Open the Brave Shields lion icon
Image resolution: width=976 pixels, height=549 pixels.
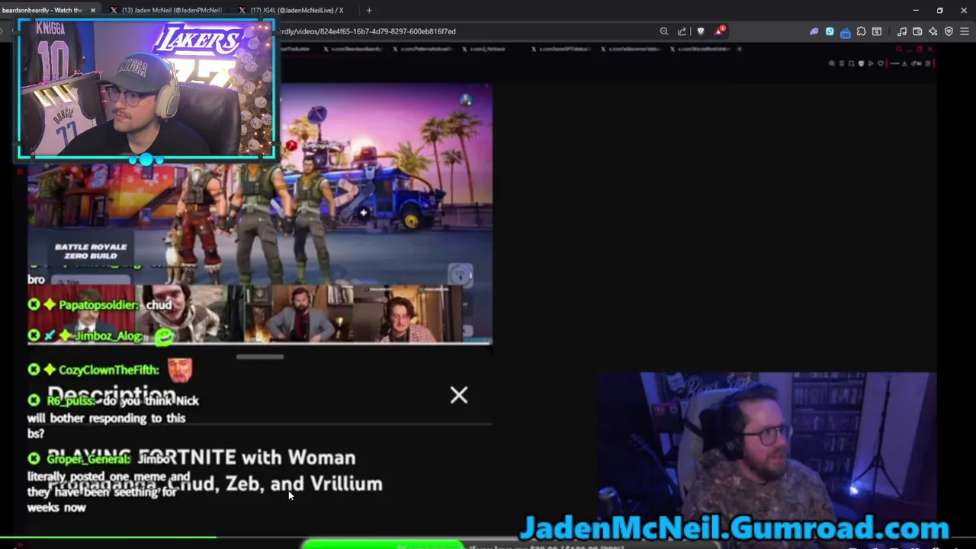(701, 31)
